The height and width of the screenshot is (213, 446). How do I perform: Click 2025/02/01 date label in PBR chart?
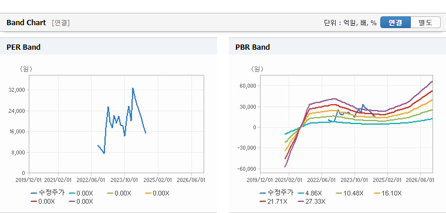coord(387,180)
